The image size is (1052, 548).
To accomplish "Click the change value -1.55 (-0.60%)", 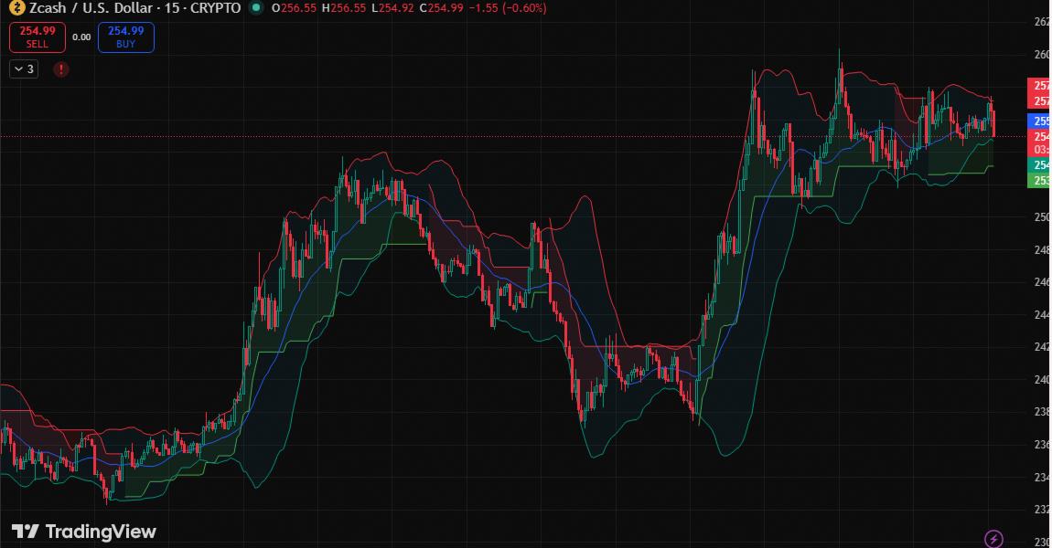I will (x=507, y=8).
